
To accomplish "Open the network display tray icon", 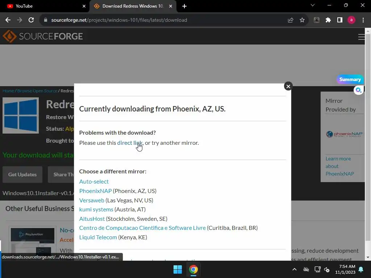I will click(x=317, y=269).
